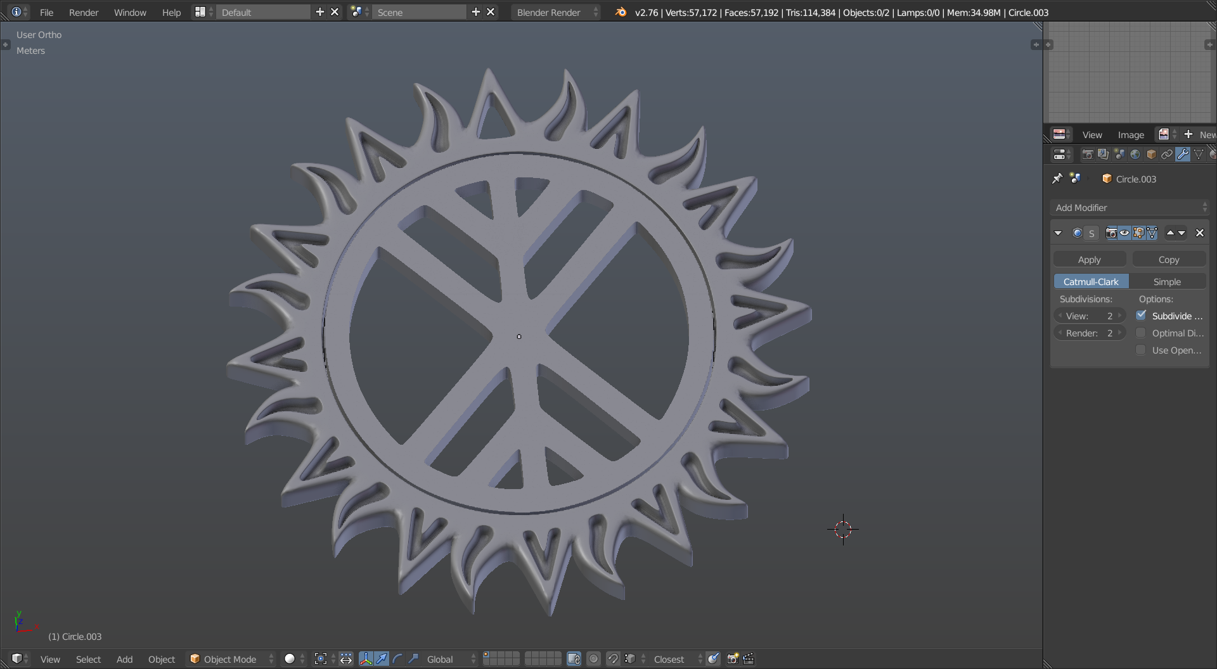Toggle modifier visibility in viewport (eye icon)
The height and width of the screenshot is (669, 1217).
coord(1124,233)
